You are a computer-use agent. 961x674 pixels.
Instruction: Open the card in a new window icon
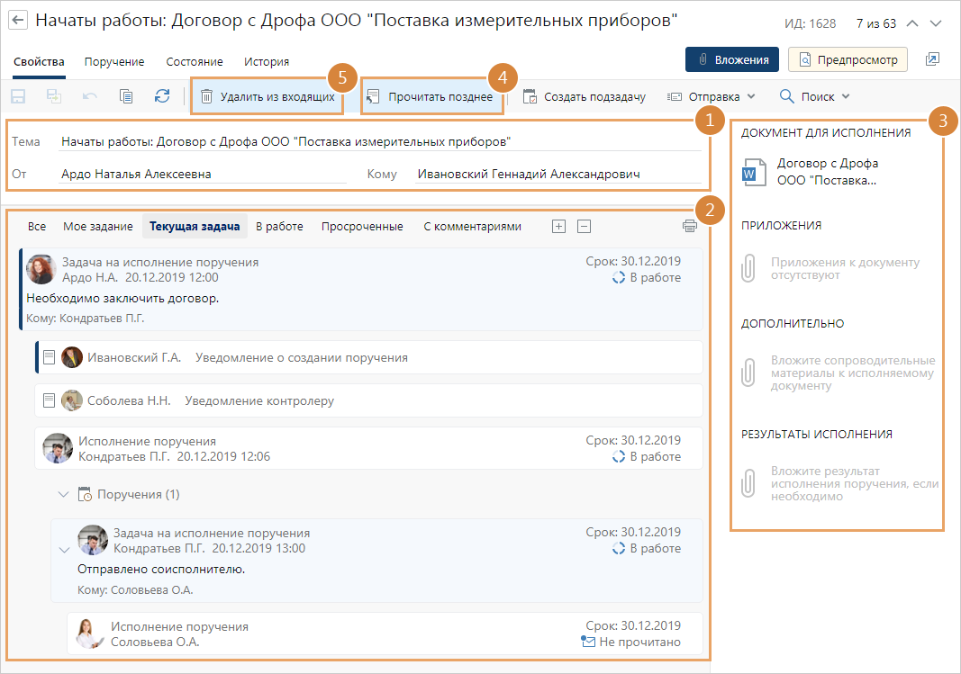(933, 59)
